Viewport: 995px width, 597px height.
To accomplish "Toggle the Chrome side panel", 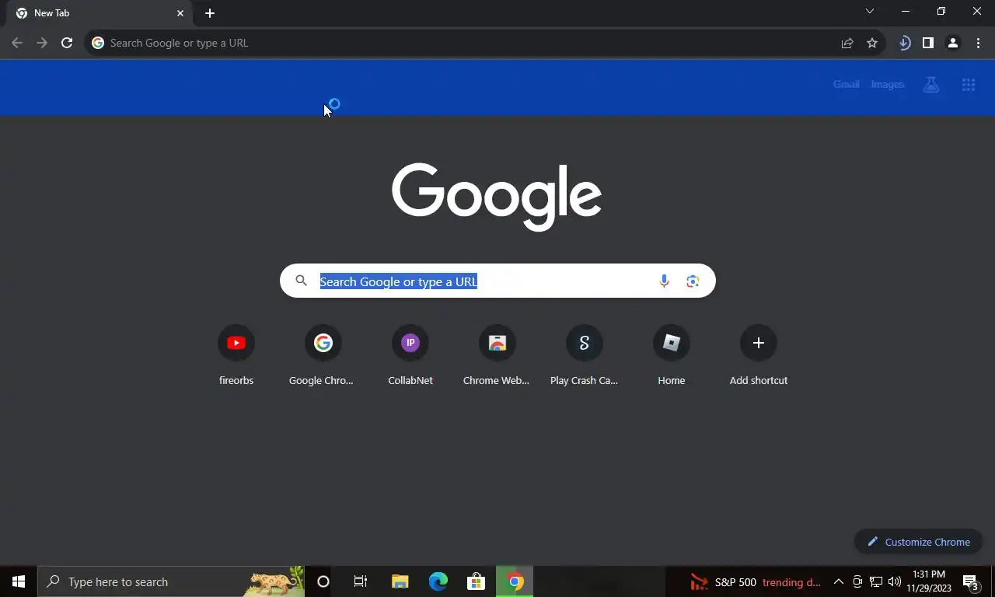I will click(928, 43).
